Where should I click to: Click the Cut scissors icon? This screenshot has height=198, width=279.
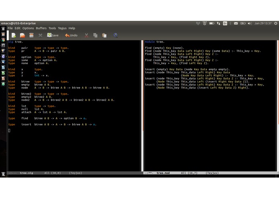coord(86,35)
